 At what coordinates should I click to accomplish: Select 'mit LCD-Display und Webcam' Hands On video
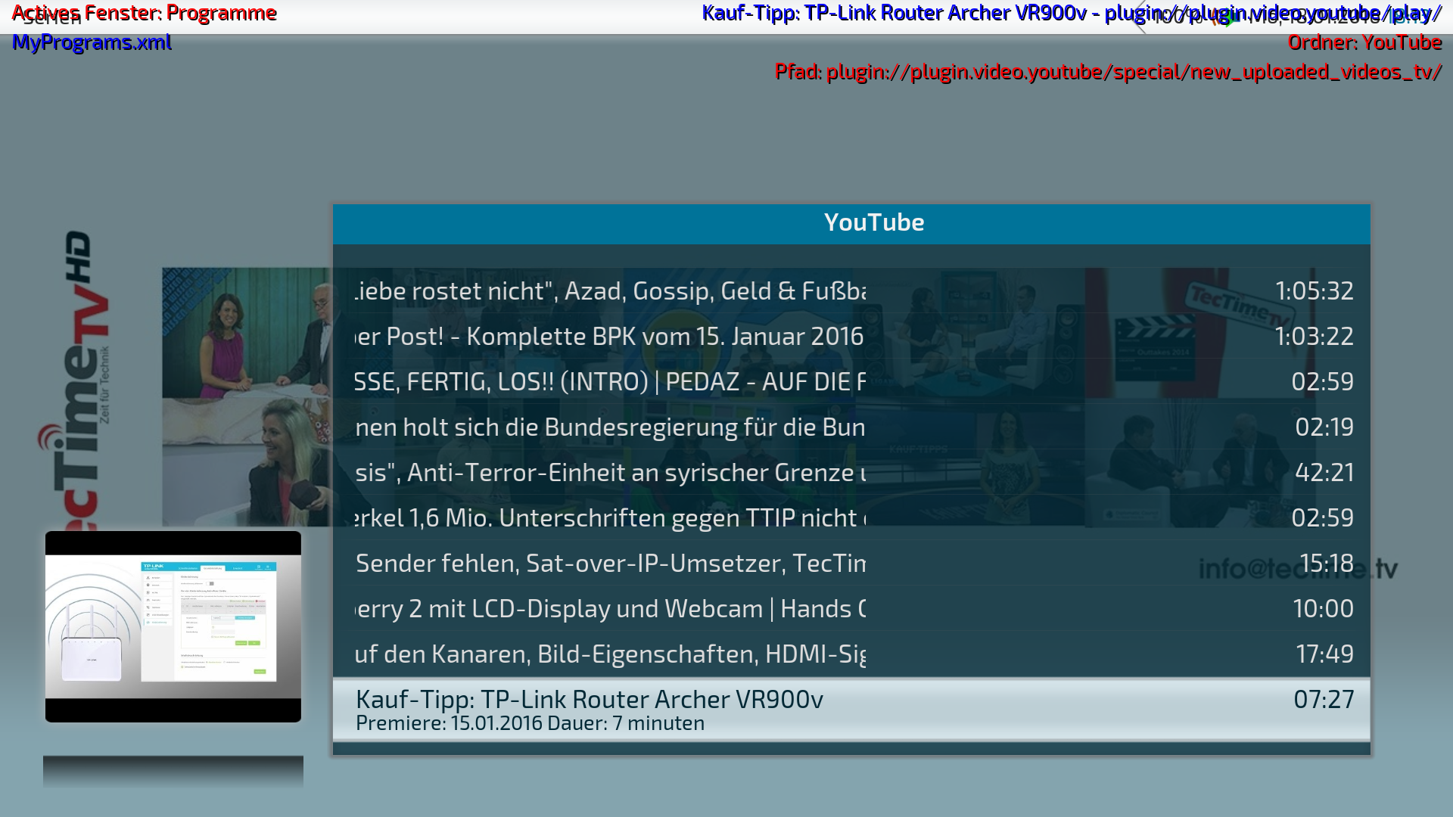click(851, 609)
